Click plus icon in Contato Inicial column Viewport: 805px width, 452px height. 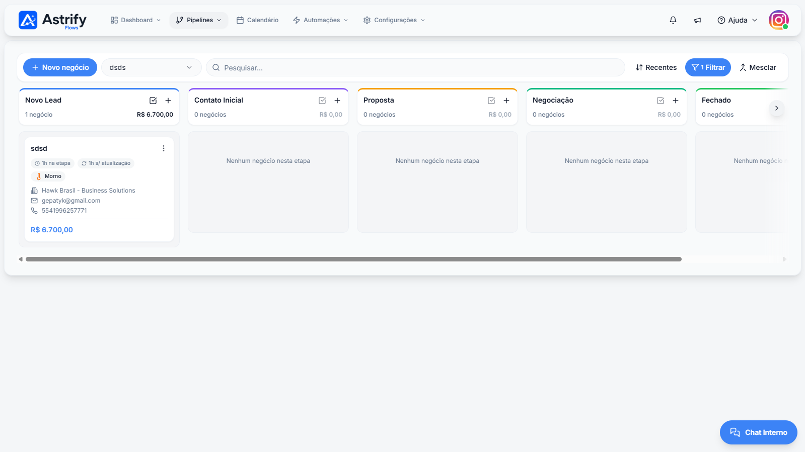click(337, 101)
